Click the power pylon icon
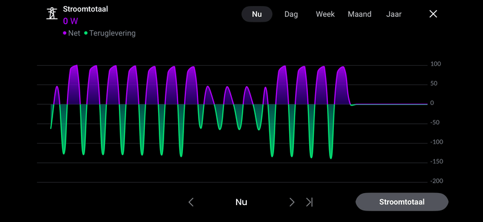The image size is (483, 222). tap(52, 13)
